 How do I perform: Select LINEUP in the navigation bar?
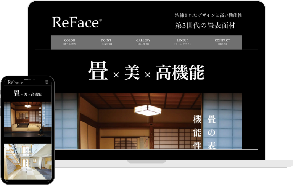point(182,42)
